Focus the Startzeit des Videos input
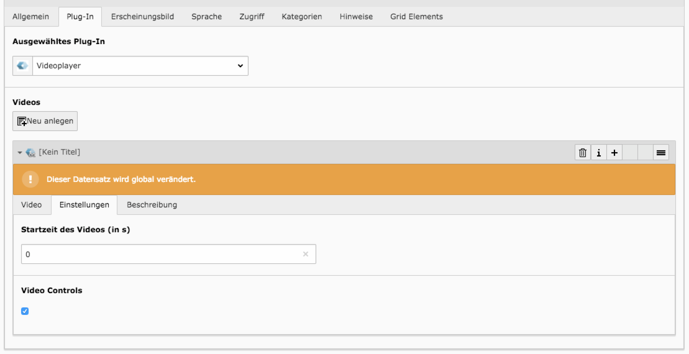This screenshot has width=689, height=354. 168,254
